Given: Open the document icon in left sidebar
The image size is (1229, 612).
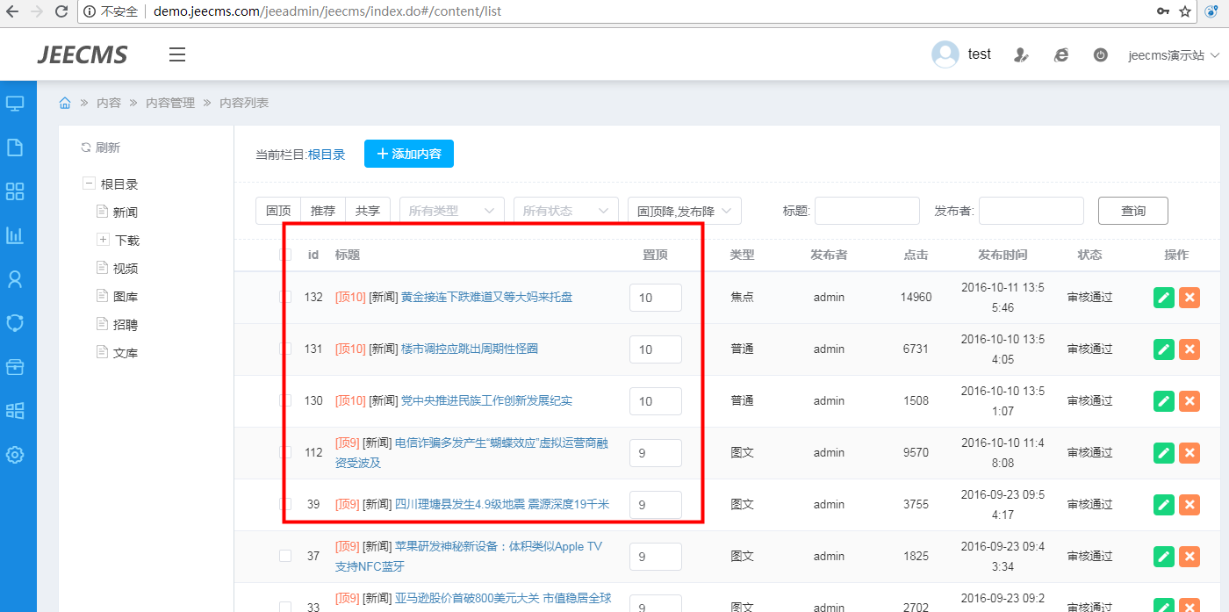Looking at the screenshot, I should (x=15, y=147).
